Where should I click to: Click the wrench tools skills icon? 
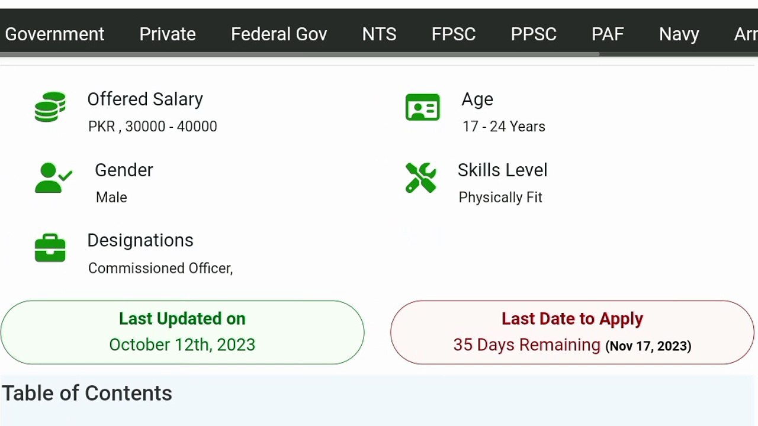pos(421,178)
